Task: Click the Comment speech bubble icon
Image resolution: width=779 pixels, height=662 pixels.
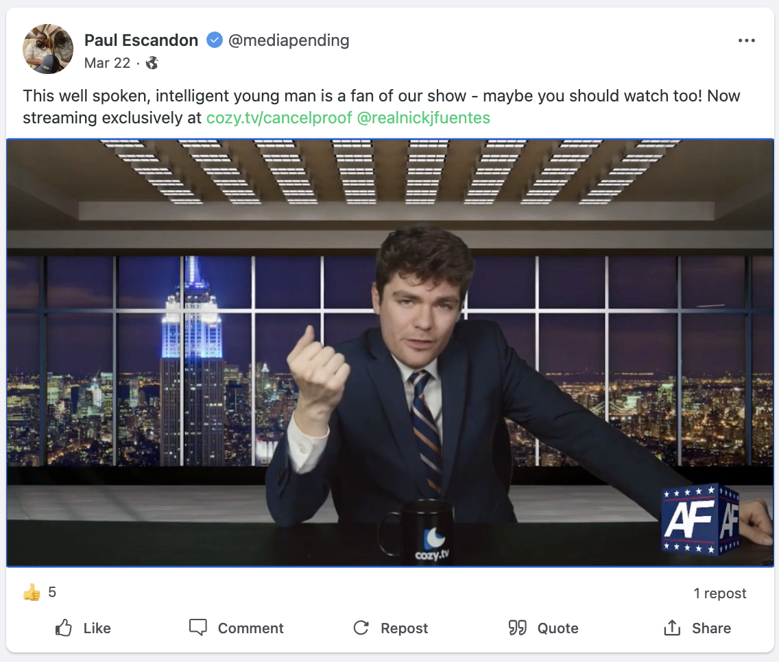Action: (197, 628)
